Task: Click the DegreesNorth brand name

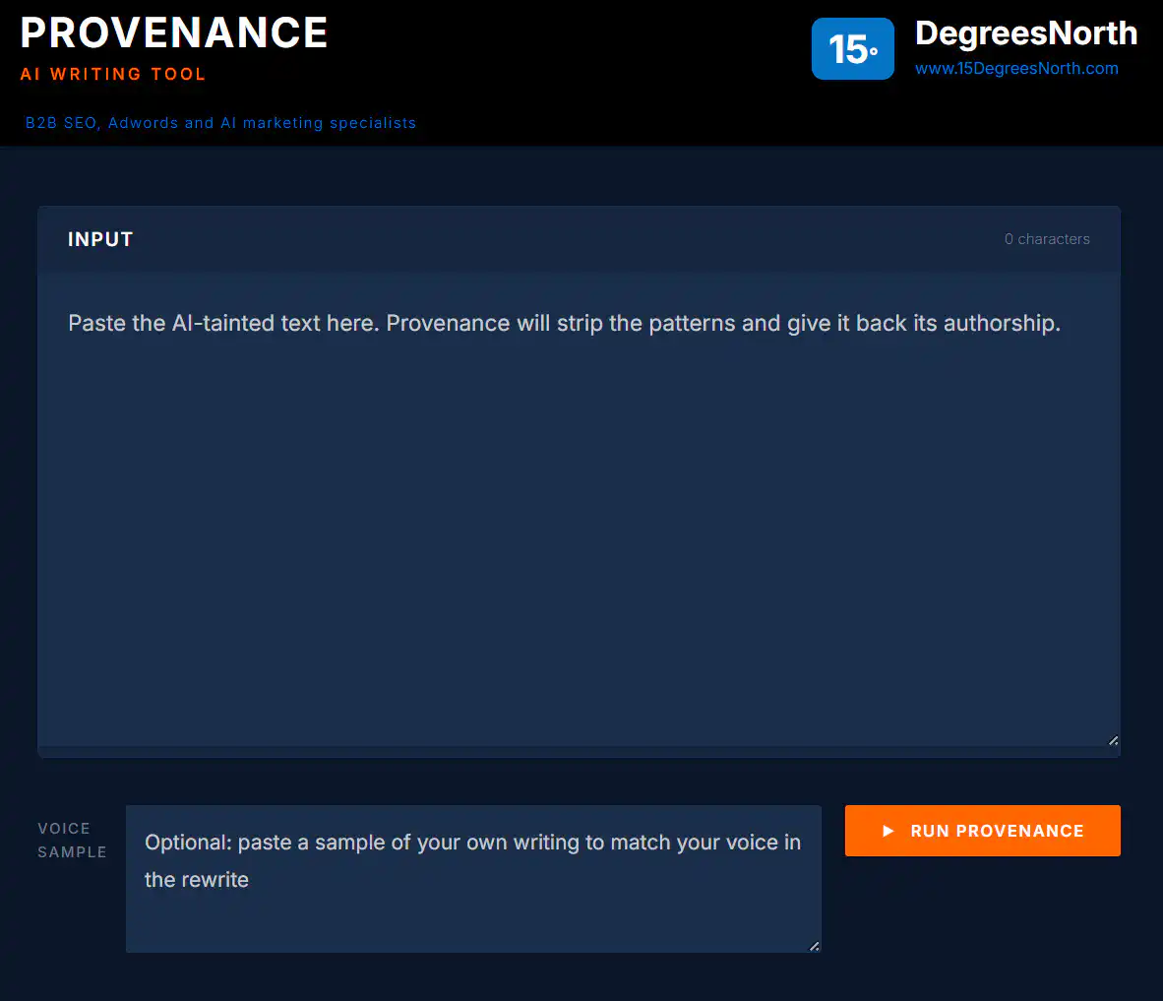Action: [1026, 33]
